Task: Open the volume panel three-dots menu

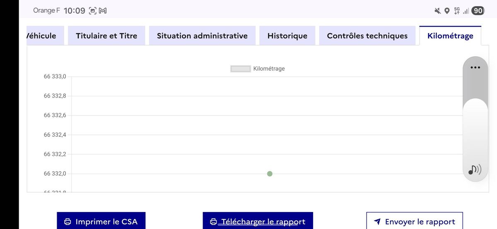Action: point(475,67)
